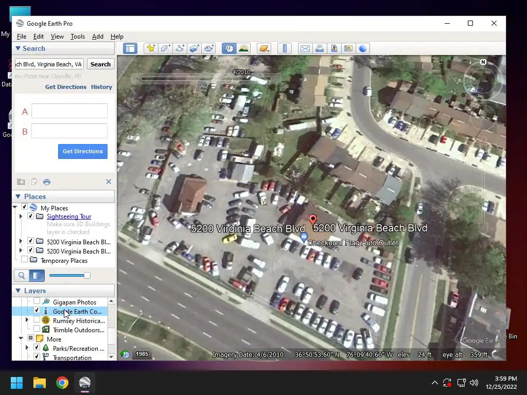Toggle the sidebar visibility button
This screenshot has height=395, width=527.
pos(130,48)
